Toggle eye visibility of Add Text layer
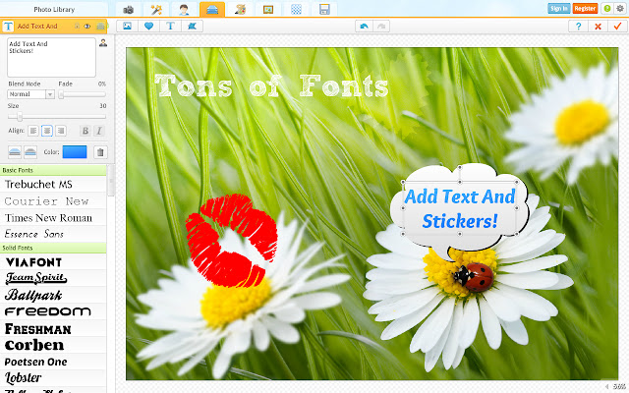 [x=87, y=27]
